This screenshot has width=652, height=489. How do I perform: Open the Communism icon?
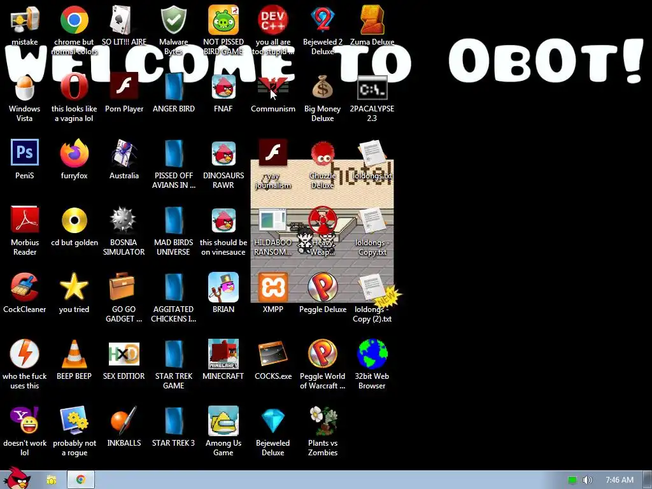point(273,87)
